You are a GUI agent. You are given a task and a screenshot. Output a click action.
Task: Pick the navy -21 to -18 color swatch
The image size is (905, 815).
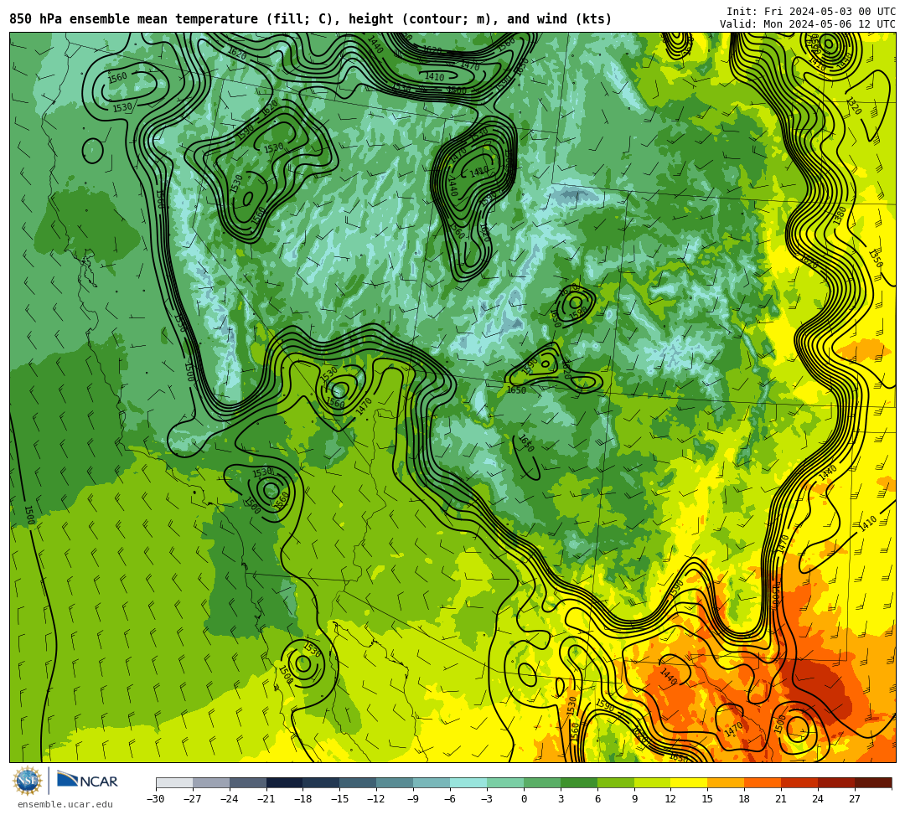(x=285, y=782)
